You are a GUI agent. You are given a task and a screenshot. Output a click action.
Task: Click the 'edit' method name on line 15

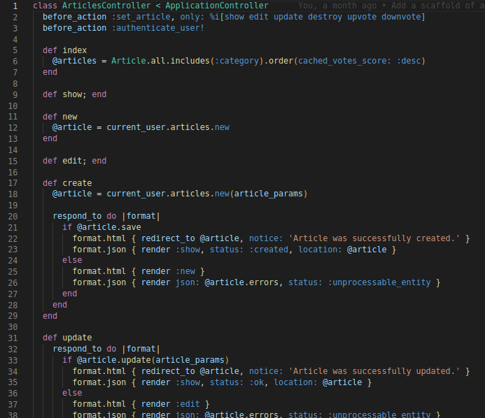[72, 161]
